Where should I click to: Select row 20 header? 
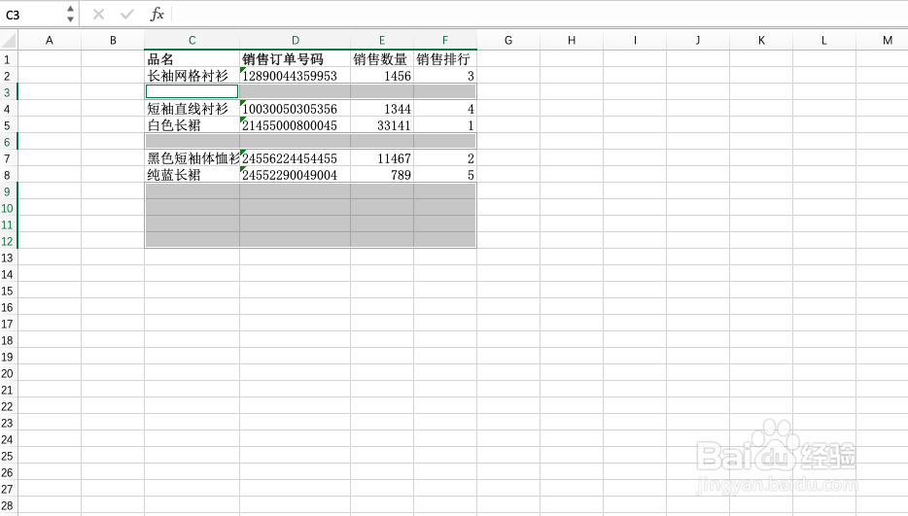click(8, 373)
